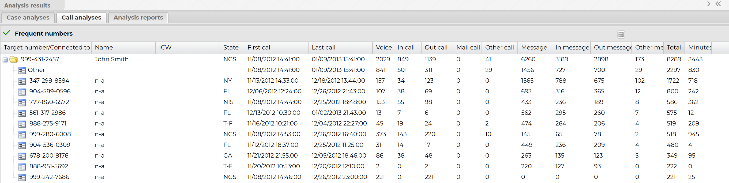Image resolution: width=729 pixels, height=183 pixels.
Task: Click the Minutes column header
Action: pyautogui.click(x=700, y=48)
